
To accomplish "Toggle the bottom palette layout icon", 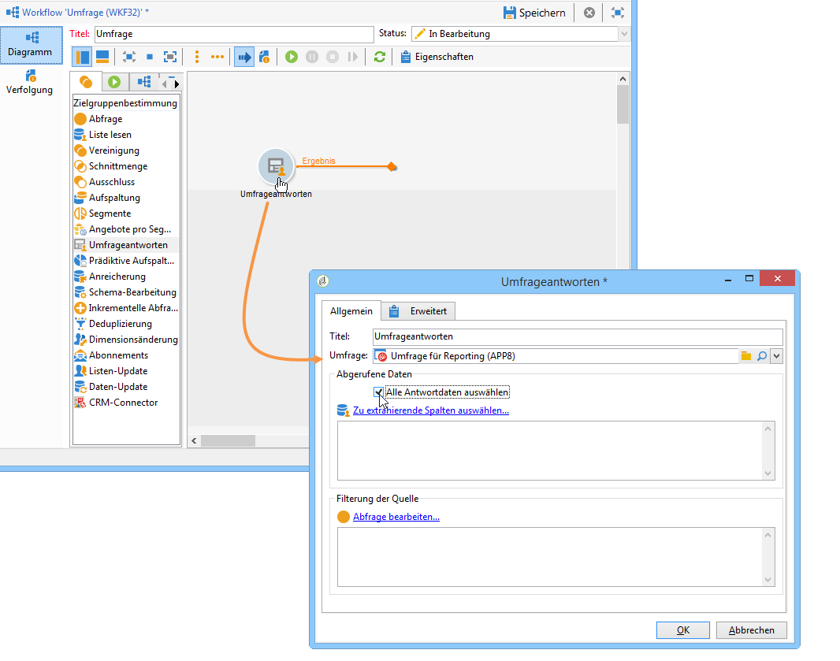I will point(102,57).
